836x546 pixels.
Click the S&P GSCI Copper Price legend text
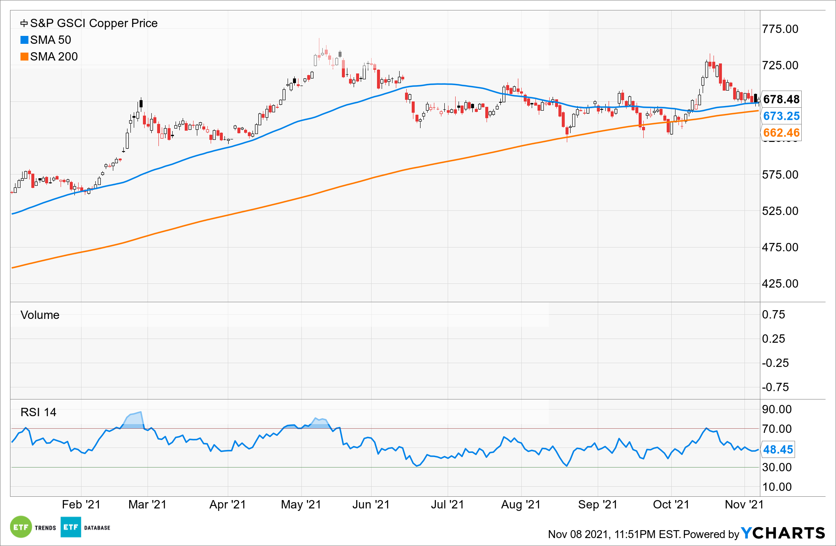[94, 23]
